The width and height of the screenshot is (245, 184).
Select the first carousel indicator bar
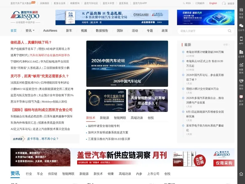coord(114,85)
